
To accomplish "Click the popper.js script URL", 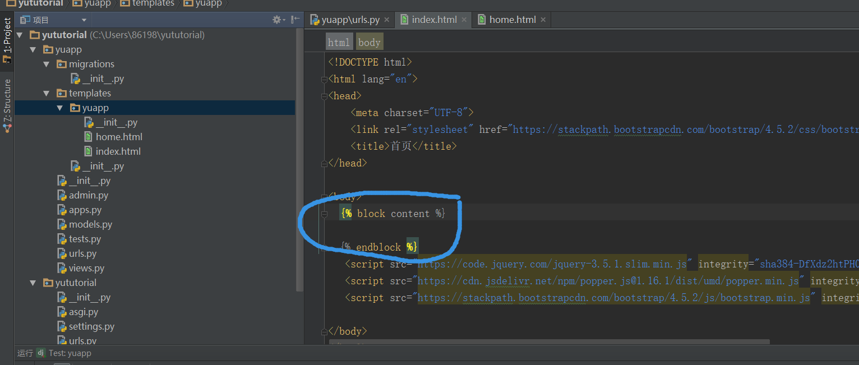I will (x=608, y=281).
